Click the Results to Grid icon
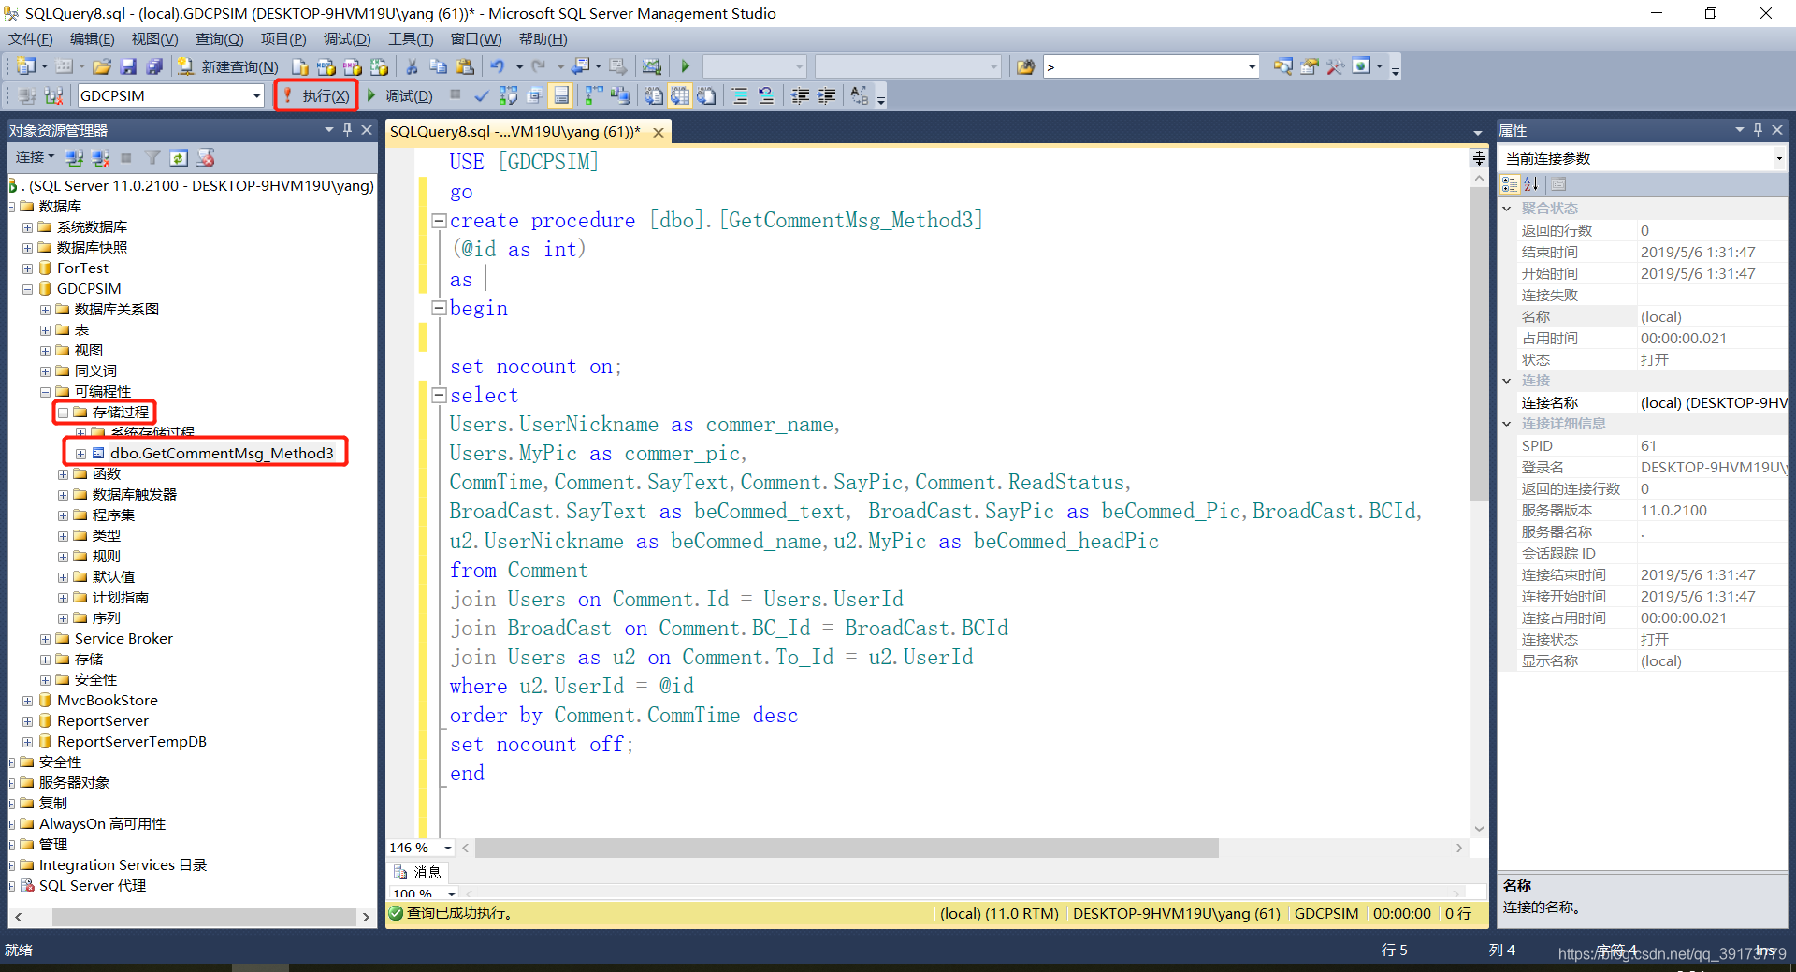Screen dimensions: 1796x972 [680, 95]
